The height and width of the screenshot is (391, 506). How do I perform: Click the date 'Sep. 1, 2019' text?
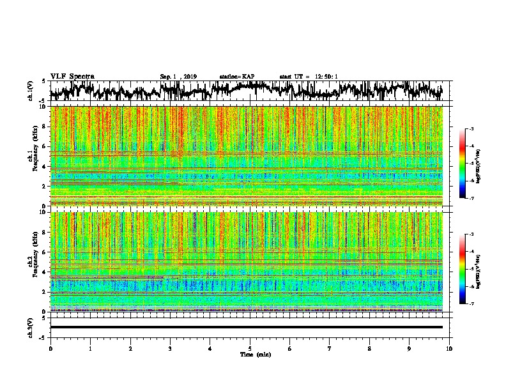click(178, 77)
